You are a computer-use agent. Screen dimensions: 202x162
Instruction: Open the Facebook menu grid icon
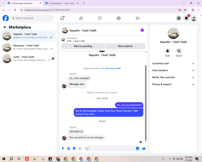pos(179,18)
